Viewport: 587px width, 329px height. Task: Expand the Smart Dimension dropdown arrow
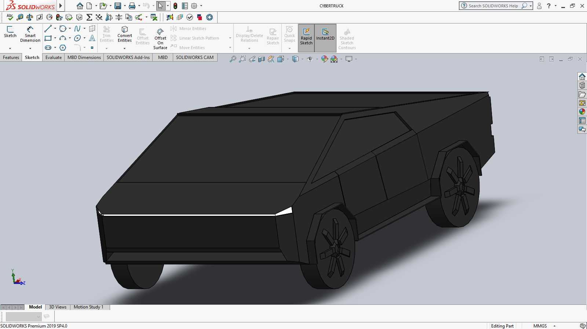click(30, 48)
